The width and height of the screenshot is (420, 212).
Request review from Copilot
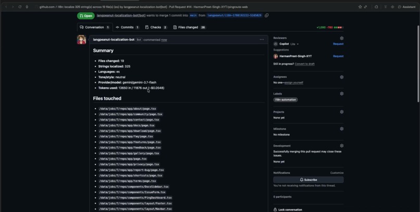[338, 44]
